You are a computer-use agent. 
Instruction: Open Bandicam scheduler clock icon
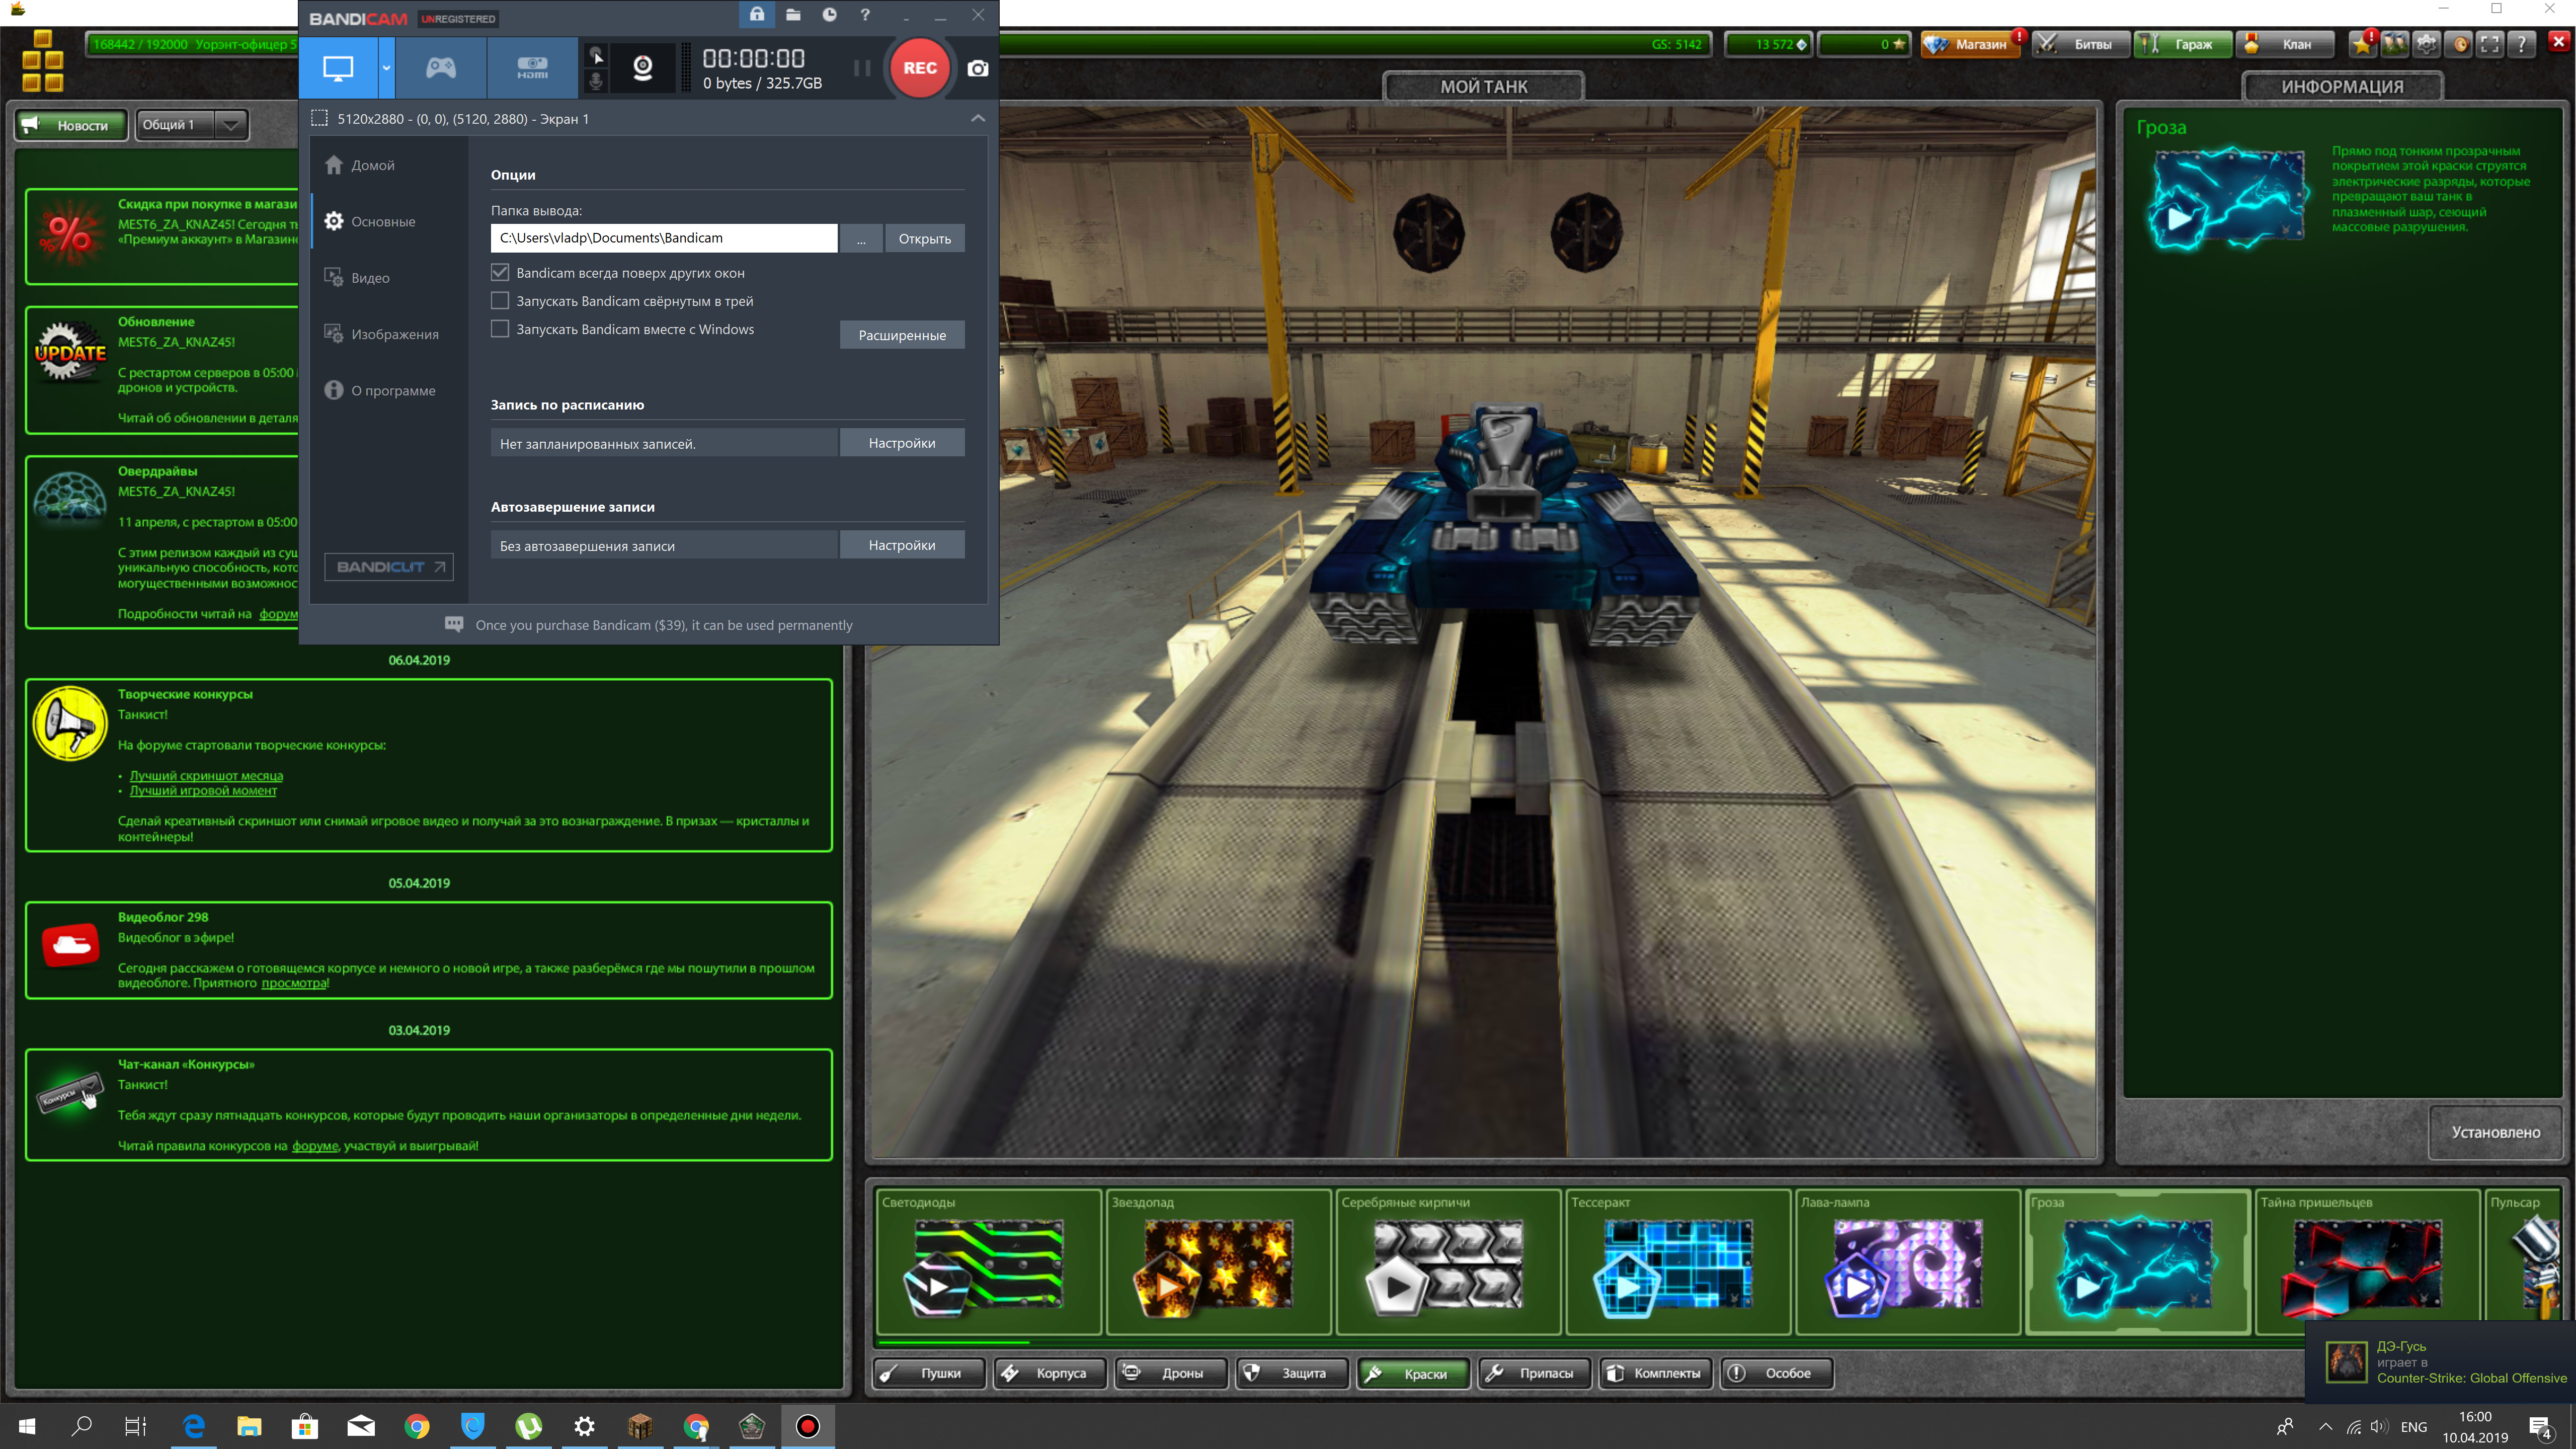coord(829,15)
